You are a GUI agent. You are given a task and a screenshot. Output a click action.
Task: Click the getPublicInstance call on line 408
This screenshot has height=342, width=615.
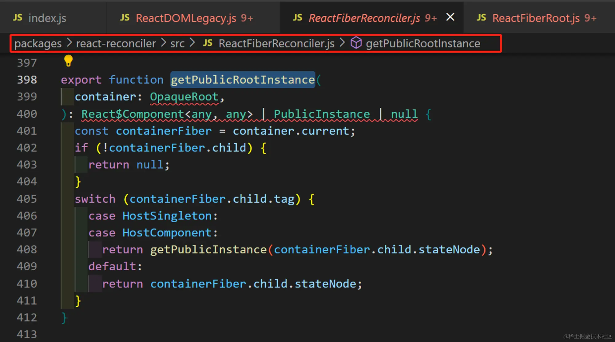click(x=208, y=249)
